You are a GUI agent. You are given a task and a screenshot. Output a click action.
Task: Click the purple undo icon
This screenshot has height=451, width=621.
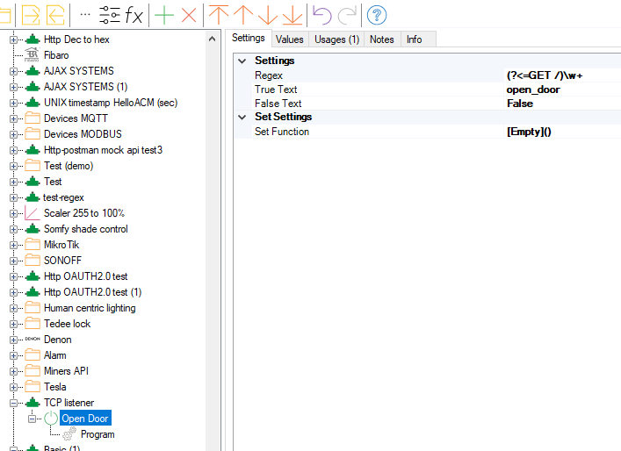321,14
